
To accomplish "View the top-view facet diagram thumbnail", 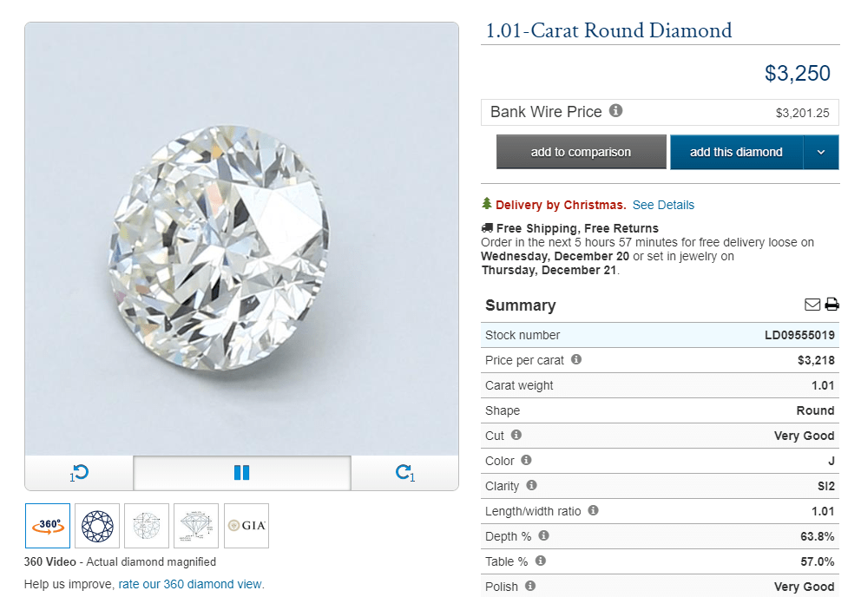I will point(96,526).
